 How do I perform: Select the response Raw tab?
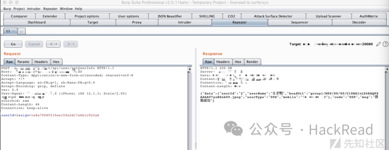(x=209, y=62)
